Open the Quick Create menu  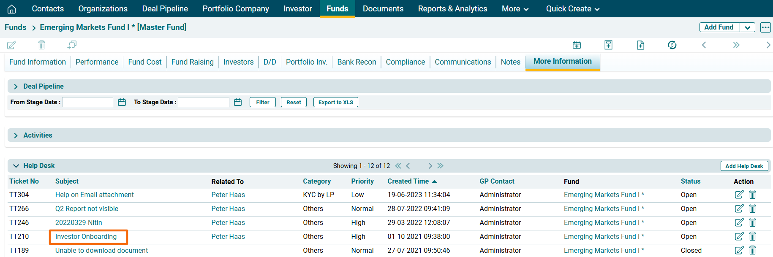pyautogui.click(x=572, y=9)
